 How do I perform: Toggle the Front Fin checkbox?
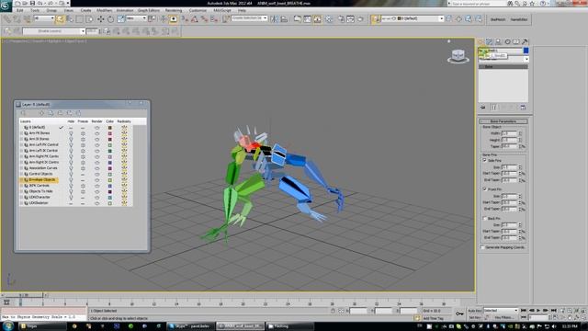coord(484,189)
